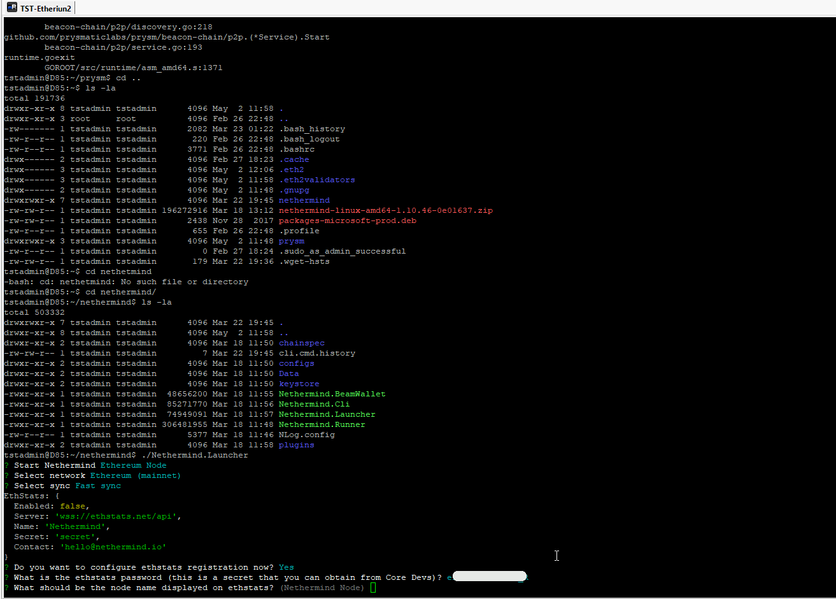
Task: Click the 'beacon-chain/p2p/discovery.go:218' trace line
Action: (x=129, y=27)
